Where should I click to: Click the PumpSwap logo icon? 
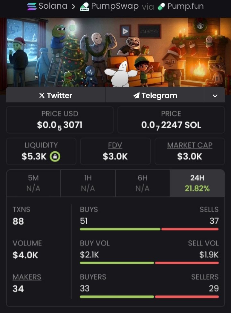tap(84, 6)
